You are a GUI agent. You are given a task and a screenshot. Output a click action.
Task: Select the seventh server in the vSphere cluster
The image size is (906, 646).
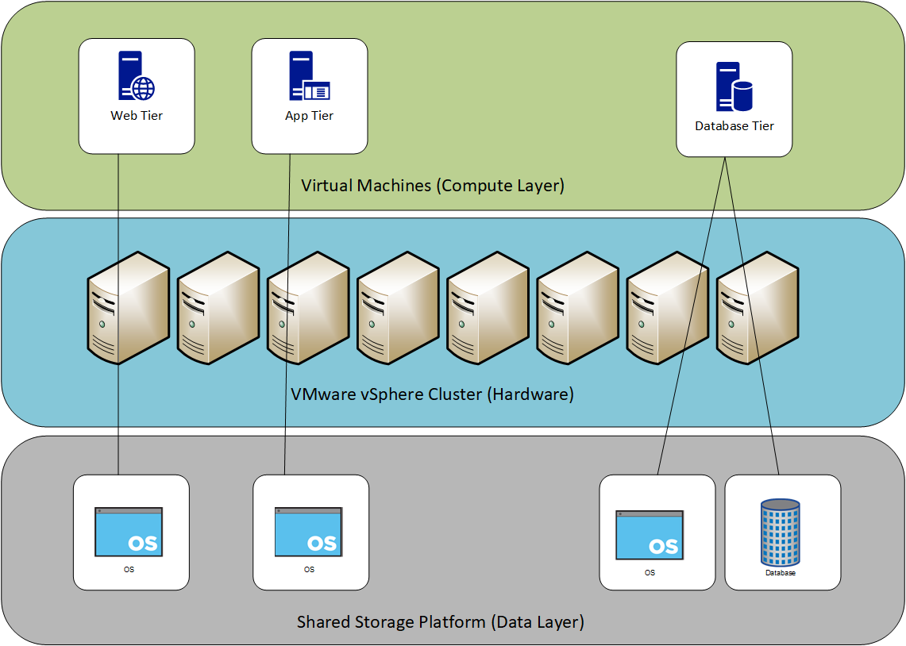tap(667, 308)
